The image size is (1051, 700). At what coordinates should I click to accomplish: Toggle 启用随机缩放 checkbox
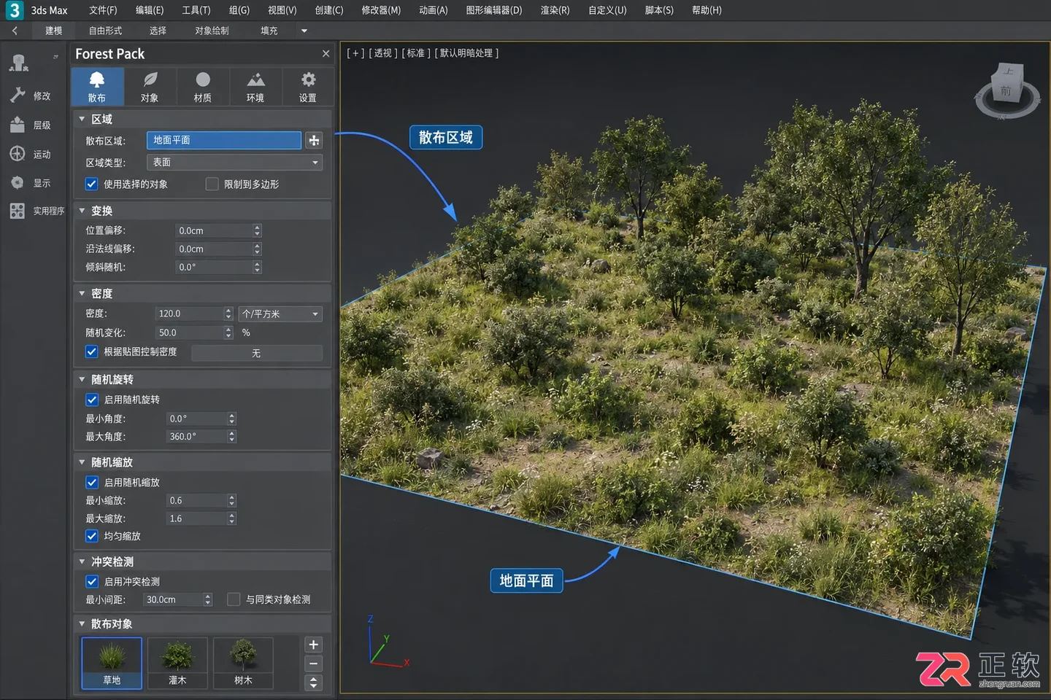pos(92,482)
